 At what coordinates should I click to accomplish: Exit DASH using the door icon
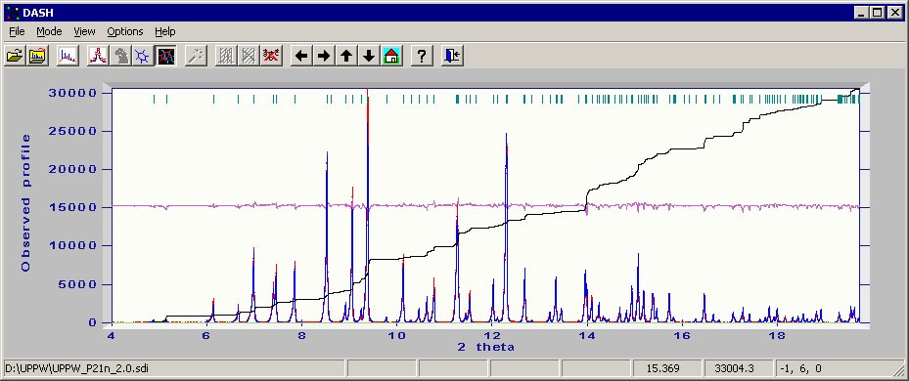tap(452, 56)
